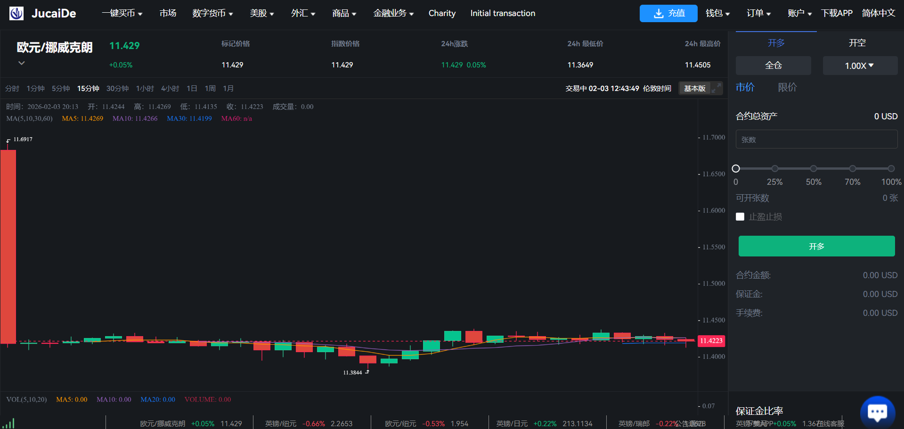
Task: Enable the 止盈止损 checkbox
Action: point(740,217)
